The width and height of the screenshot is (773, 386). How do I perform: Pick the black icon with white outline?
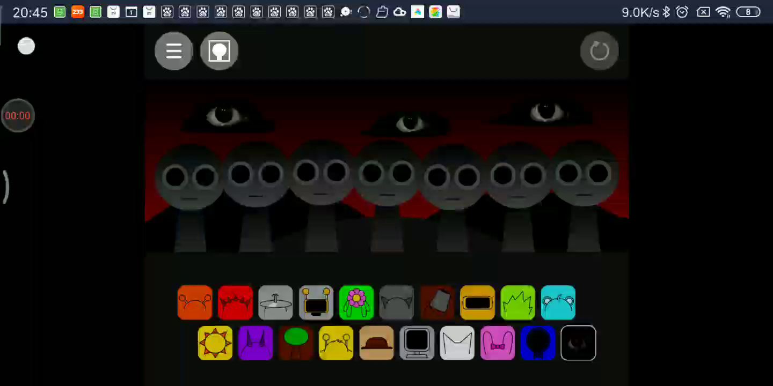(x=578, y=343)
